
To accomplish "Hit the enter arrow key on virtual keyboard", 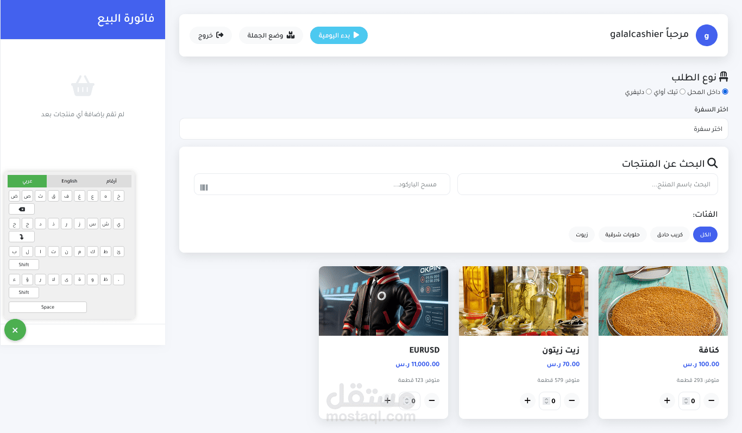I will 22,237.
